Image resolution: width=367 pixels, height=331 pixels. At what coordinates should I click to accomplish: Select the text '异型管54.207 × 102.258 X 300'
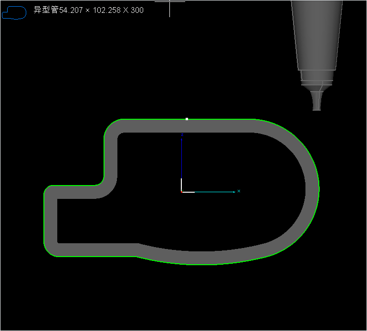[88, 10]
